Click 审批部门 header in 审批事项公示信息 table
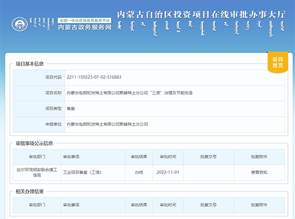 tap(37, 157)
